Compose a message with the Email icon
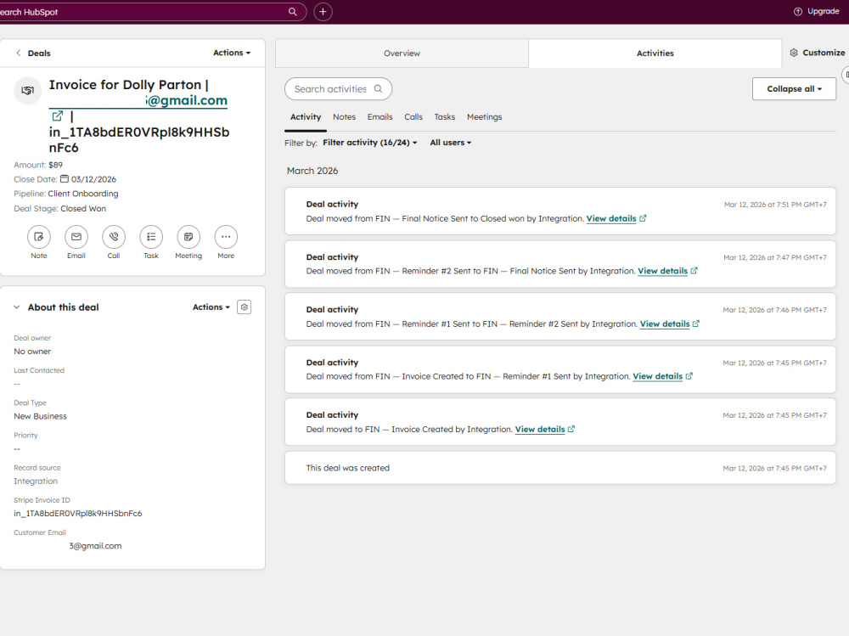 (76, 237)
